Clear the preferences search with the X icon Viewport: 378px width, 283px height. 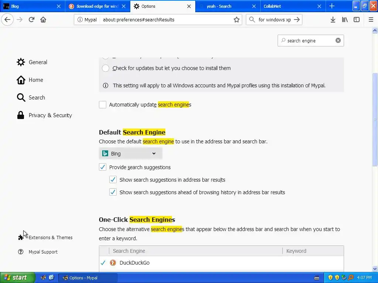pyautogui.click(x=338, y=41)
